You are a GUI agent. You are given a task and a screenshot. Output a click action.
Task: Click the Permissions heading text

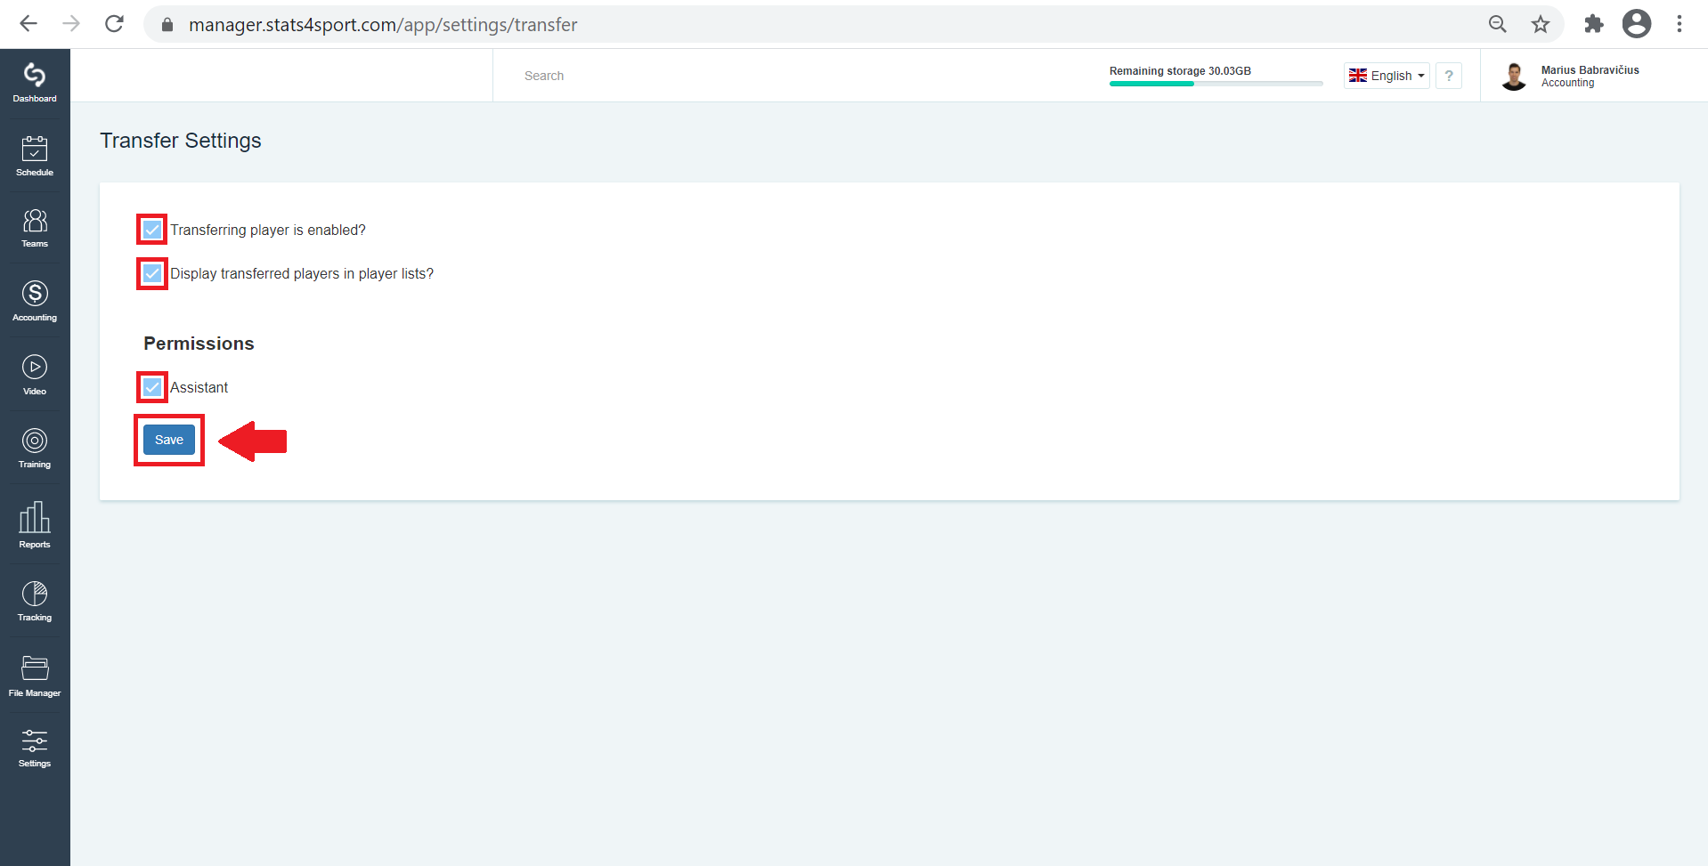199,344
